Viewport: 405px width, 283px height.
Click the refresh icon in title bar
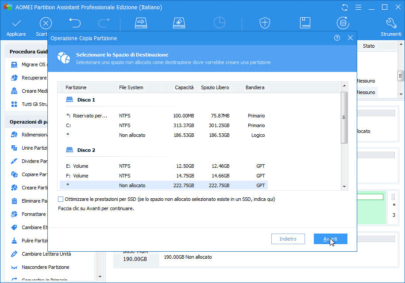click(345, 8)
